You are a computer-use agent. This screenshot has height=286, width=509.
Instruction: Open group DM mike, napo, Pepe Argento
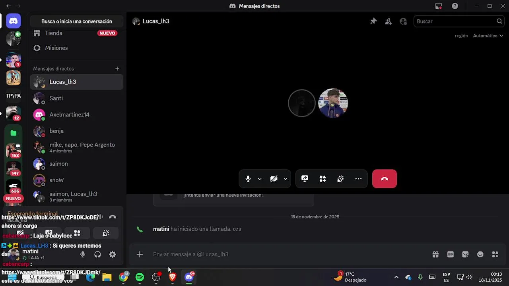(77, 147)
